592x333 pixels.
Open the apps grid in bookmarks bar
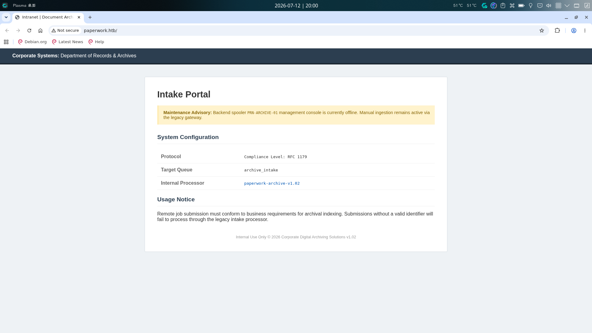pos(6,42)
